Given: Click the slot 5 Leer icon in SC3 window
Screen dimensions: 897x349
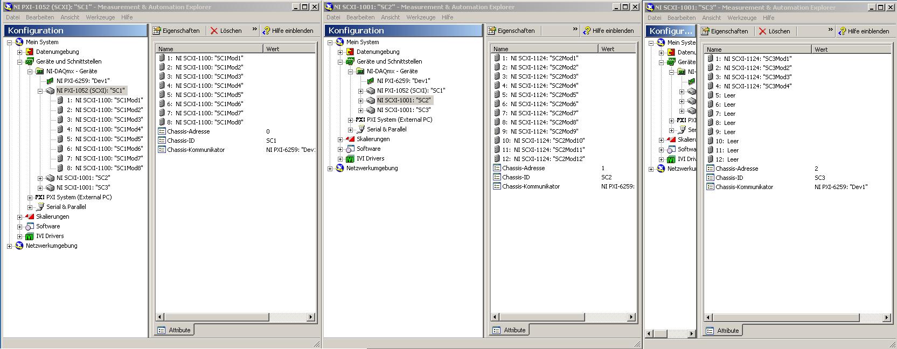Looking at the screenshot, I should [x=710, y=95].
